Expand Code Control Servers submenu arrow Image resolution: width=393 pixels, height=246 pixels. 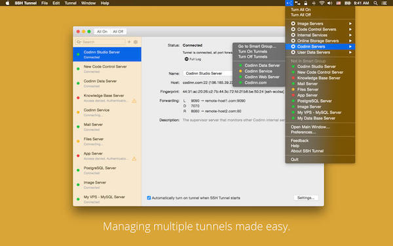coord(350,30)
